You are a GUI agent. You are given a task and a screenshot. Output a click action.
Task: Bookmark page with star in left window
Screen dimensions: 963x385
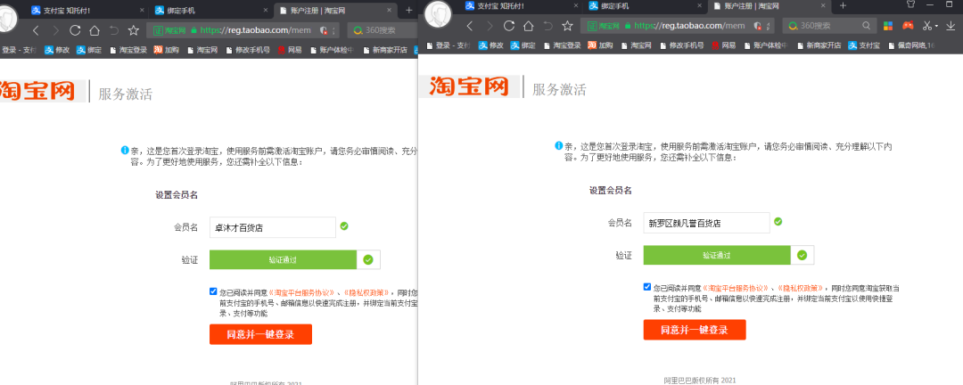pyautogui.click(x=133, y=30)
